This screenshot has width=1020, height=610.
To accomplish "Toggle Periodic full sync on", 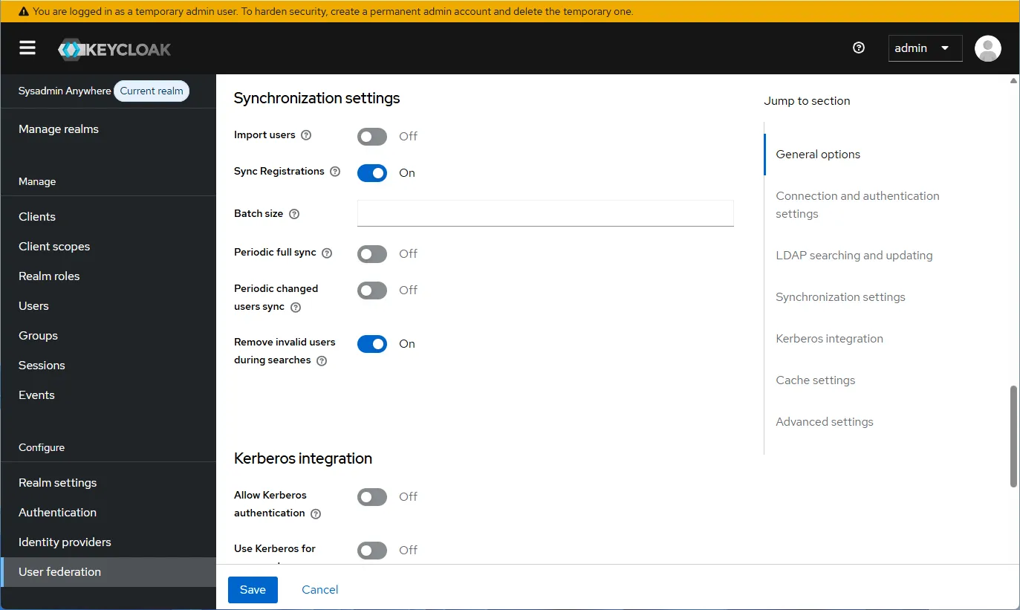I will click(x=371, y=253).
